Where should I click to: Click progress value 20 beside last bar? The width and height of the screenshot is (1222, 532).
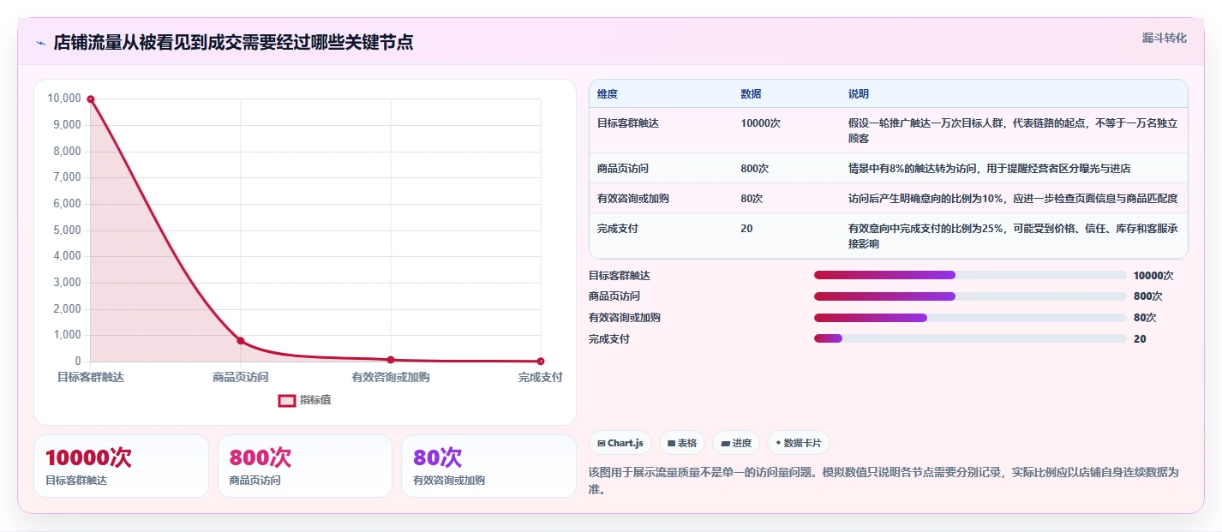pyautogui.click(x=1140, y=339)
